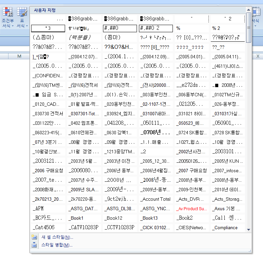Select the '_Compliance' cell style
The height and width of the screenshot is (256, 263).
tap(228, 228)
